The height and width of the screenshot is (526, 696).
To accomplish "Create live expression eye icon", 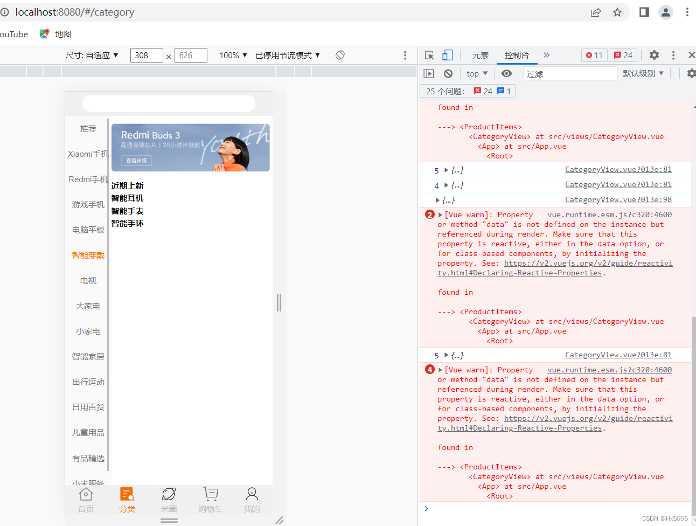I will coord(506,73).
